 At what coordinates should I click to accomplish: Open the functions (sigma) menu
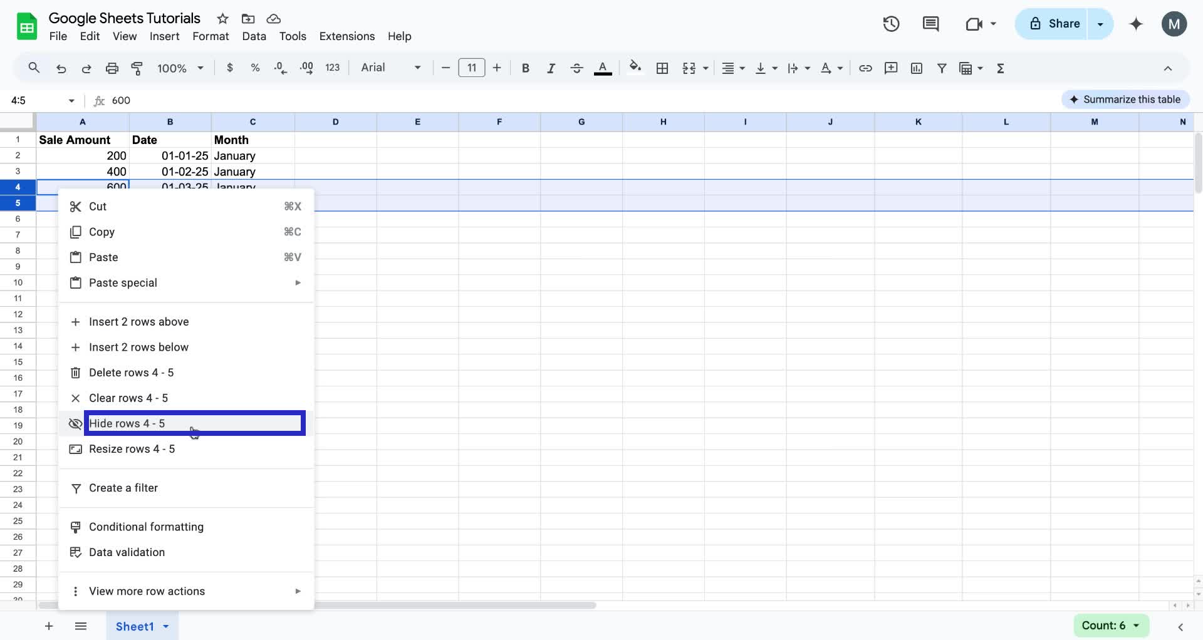click(x=1001, y=68)
